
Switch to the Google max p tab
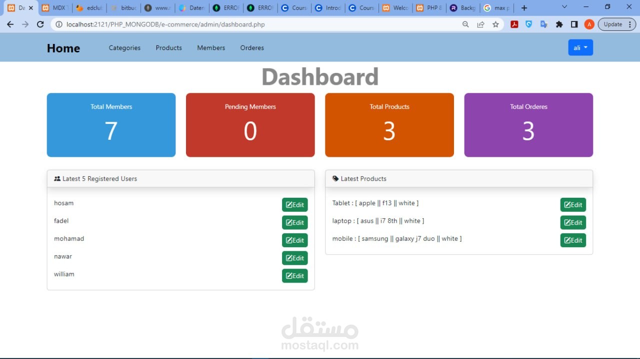click(497, 8)
